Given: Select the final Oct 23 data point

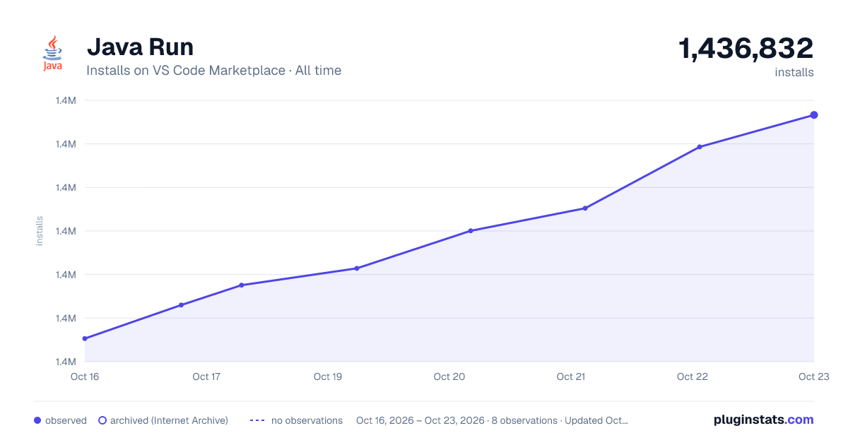Looking at the screenshot, I should 814,114.
